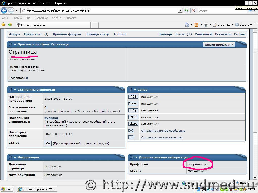Screen dimensions: 258x193
Task: Click the Add to Favorites icon
Action: pyautogui.click(x=10, y=25)
